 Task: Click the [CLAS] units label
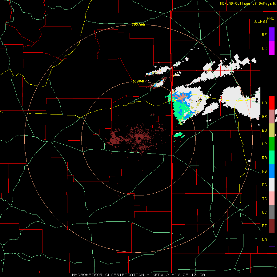coord(260,21)
